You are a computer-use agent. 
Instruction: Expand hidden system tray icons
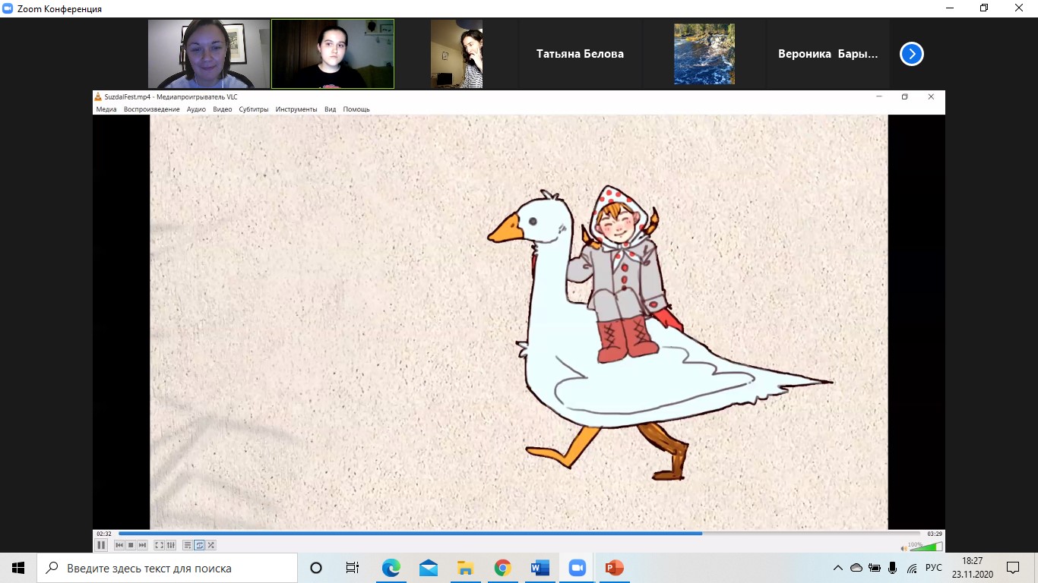[x=838, y=568]
